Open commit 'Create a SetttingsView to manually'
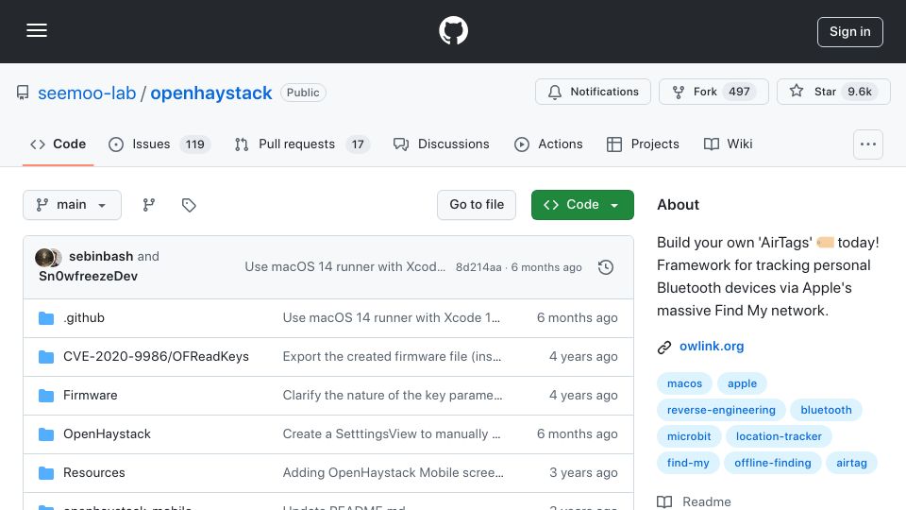The image size is (906, 510). point(391,434)
